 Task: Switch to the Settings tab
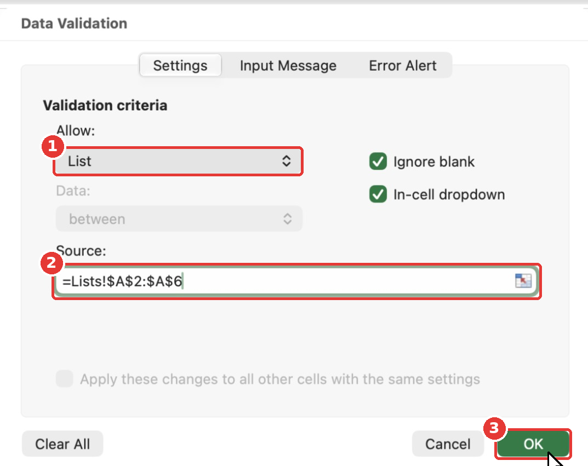180,66
